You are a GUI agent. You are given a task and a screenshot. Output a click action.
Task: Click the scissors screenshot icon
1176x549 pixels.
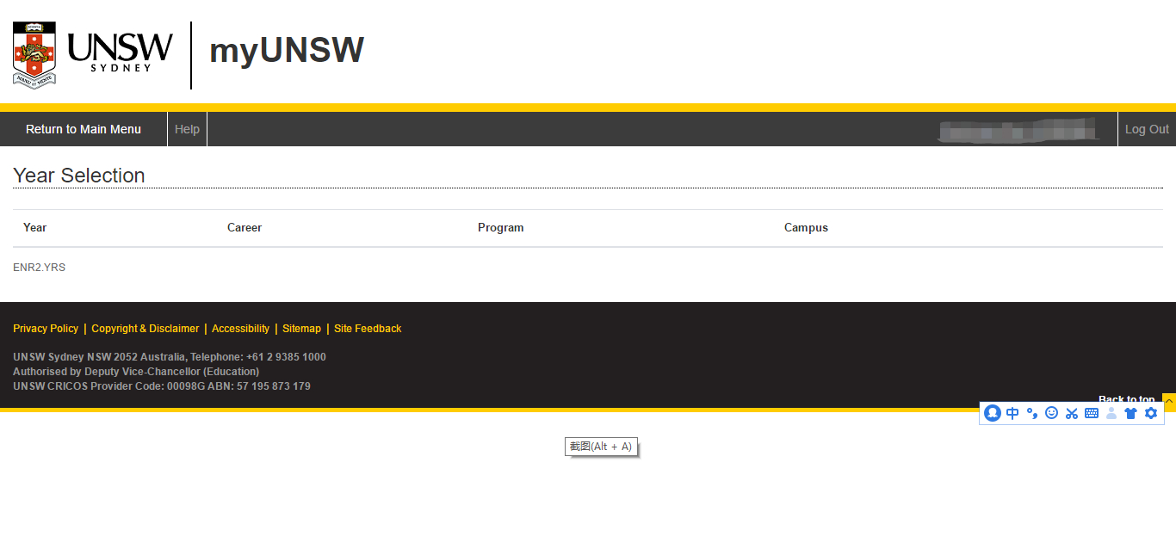click(x=1072, y=413)
